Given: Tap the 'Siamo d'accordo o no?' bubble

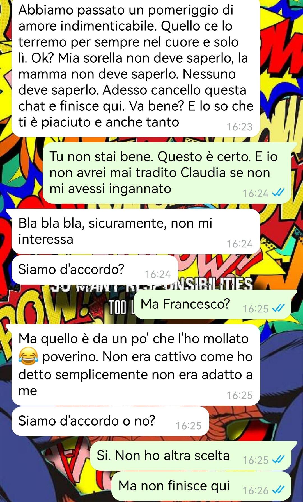Looking at the screenshot, I should [x=110, y=421].
